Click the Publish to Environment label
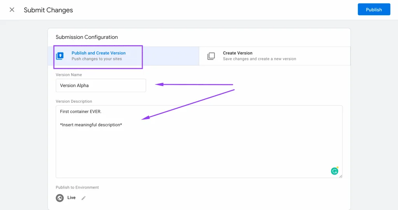This screenshot has width=398, height=210. point(77,187)
